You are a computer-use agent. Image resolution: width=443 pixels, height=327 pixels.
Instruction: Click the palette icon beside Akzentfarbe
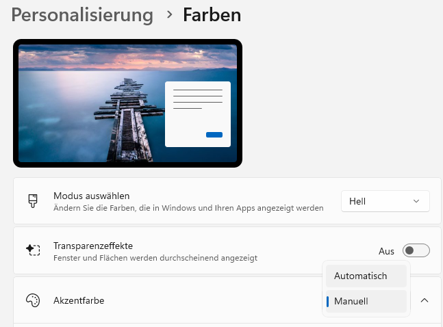pos(33,300)
